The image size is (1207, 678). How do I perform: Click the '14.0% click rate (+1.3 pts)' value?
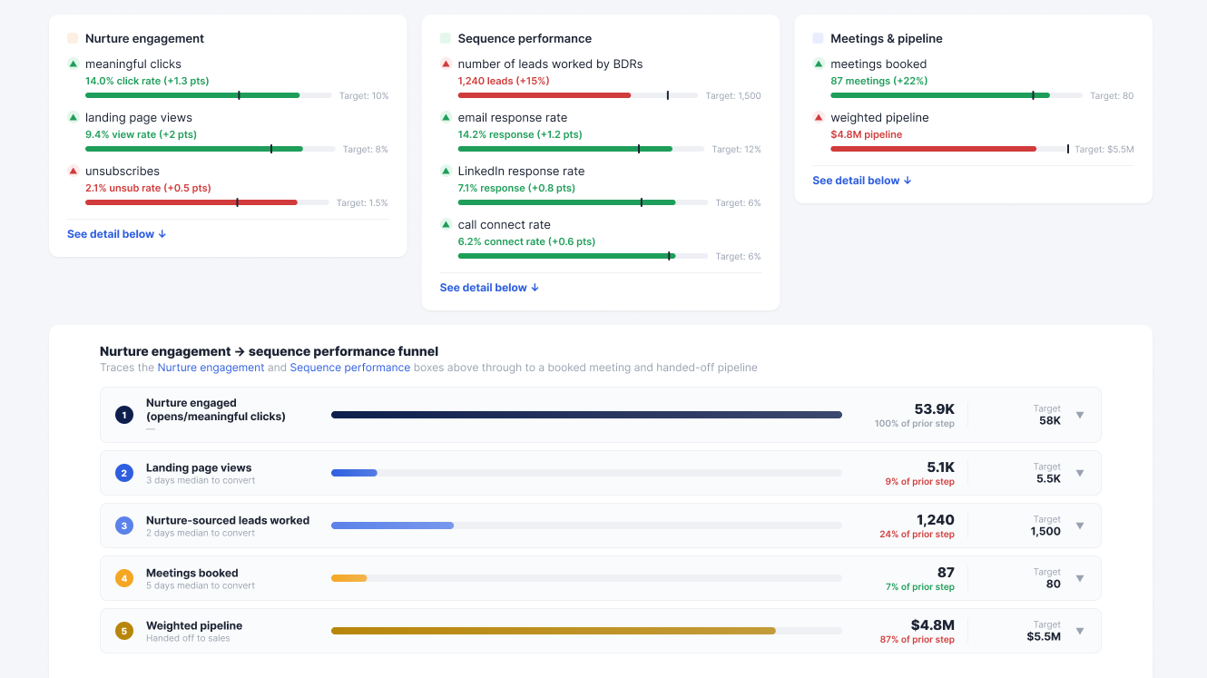coord(147,81)
